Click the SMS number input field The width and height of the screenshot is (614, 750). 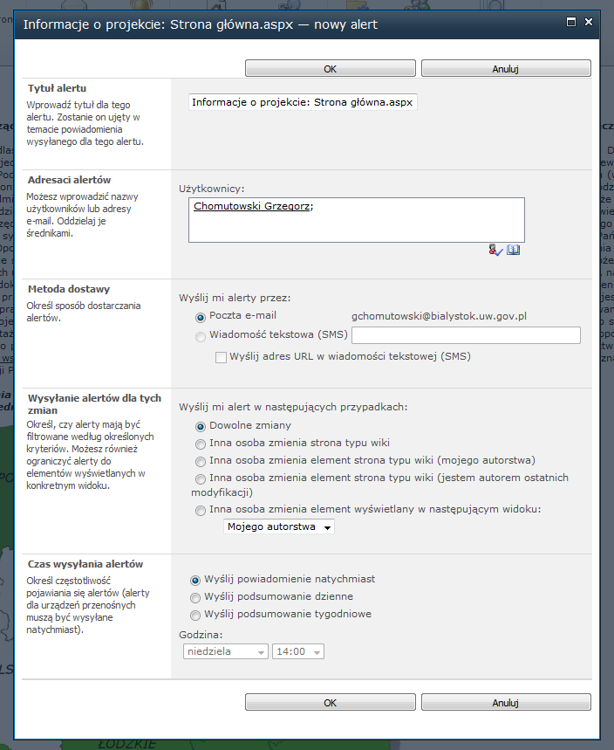coord(466,334)
